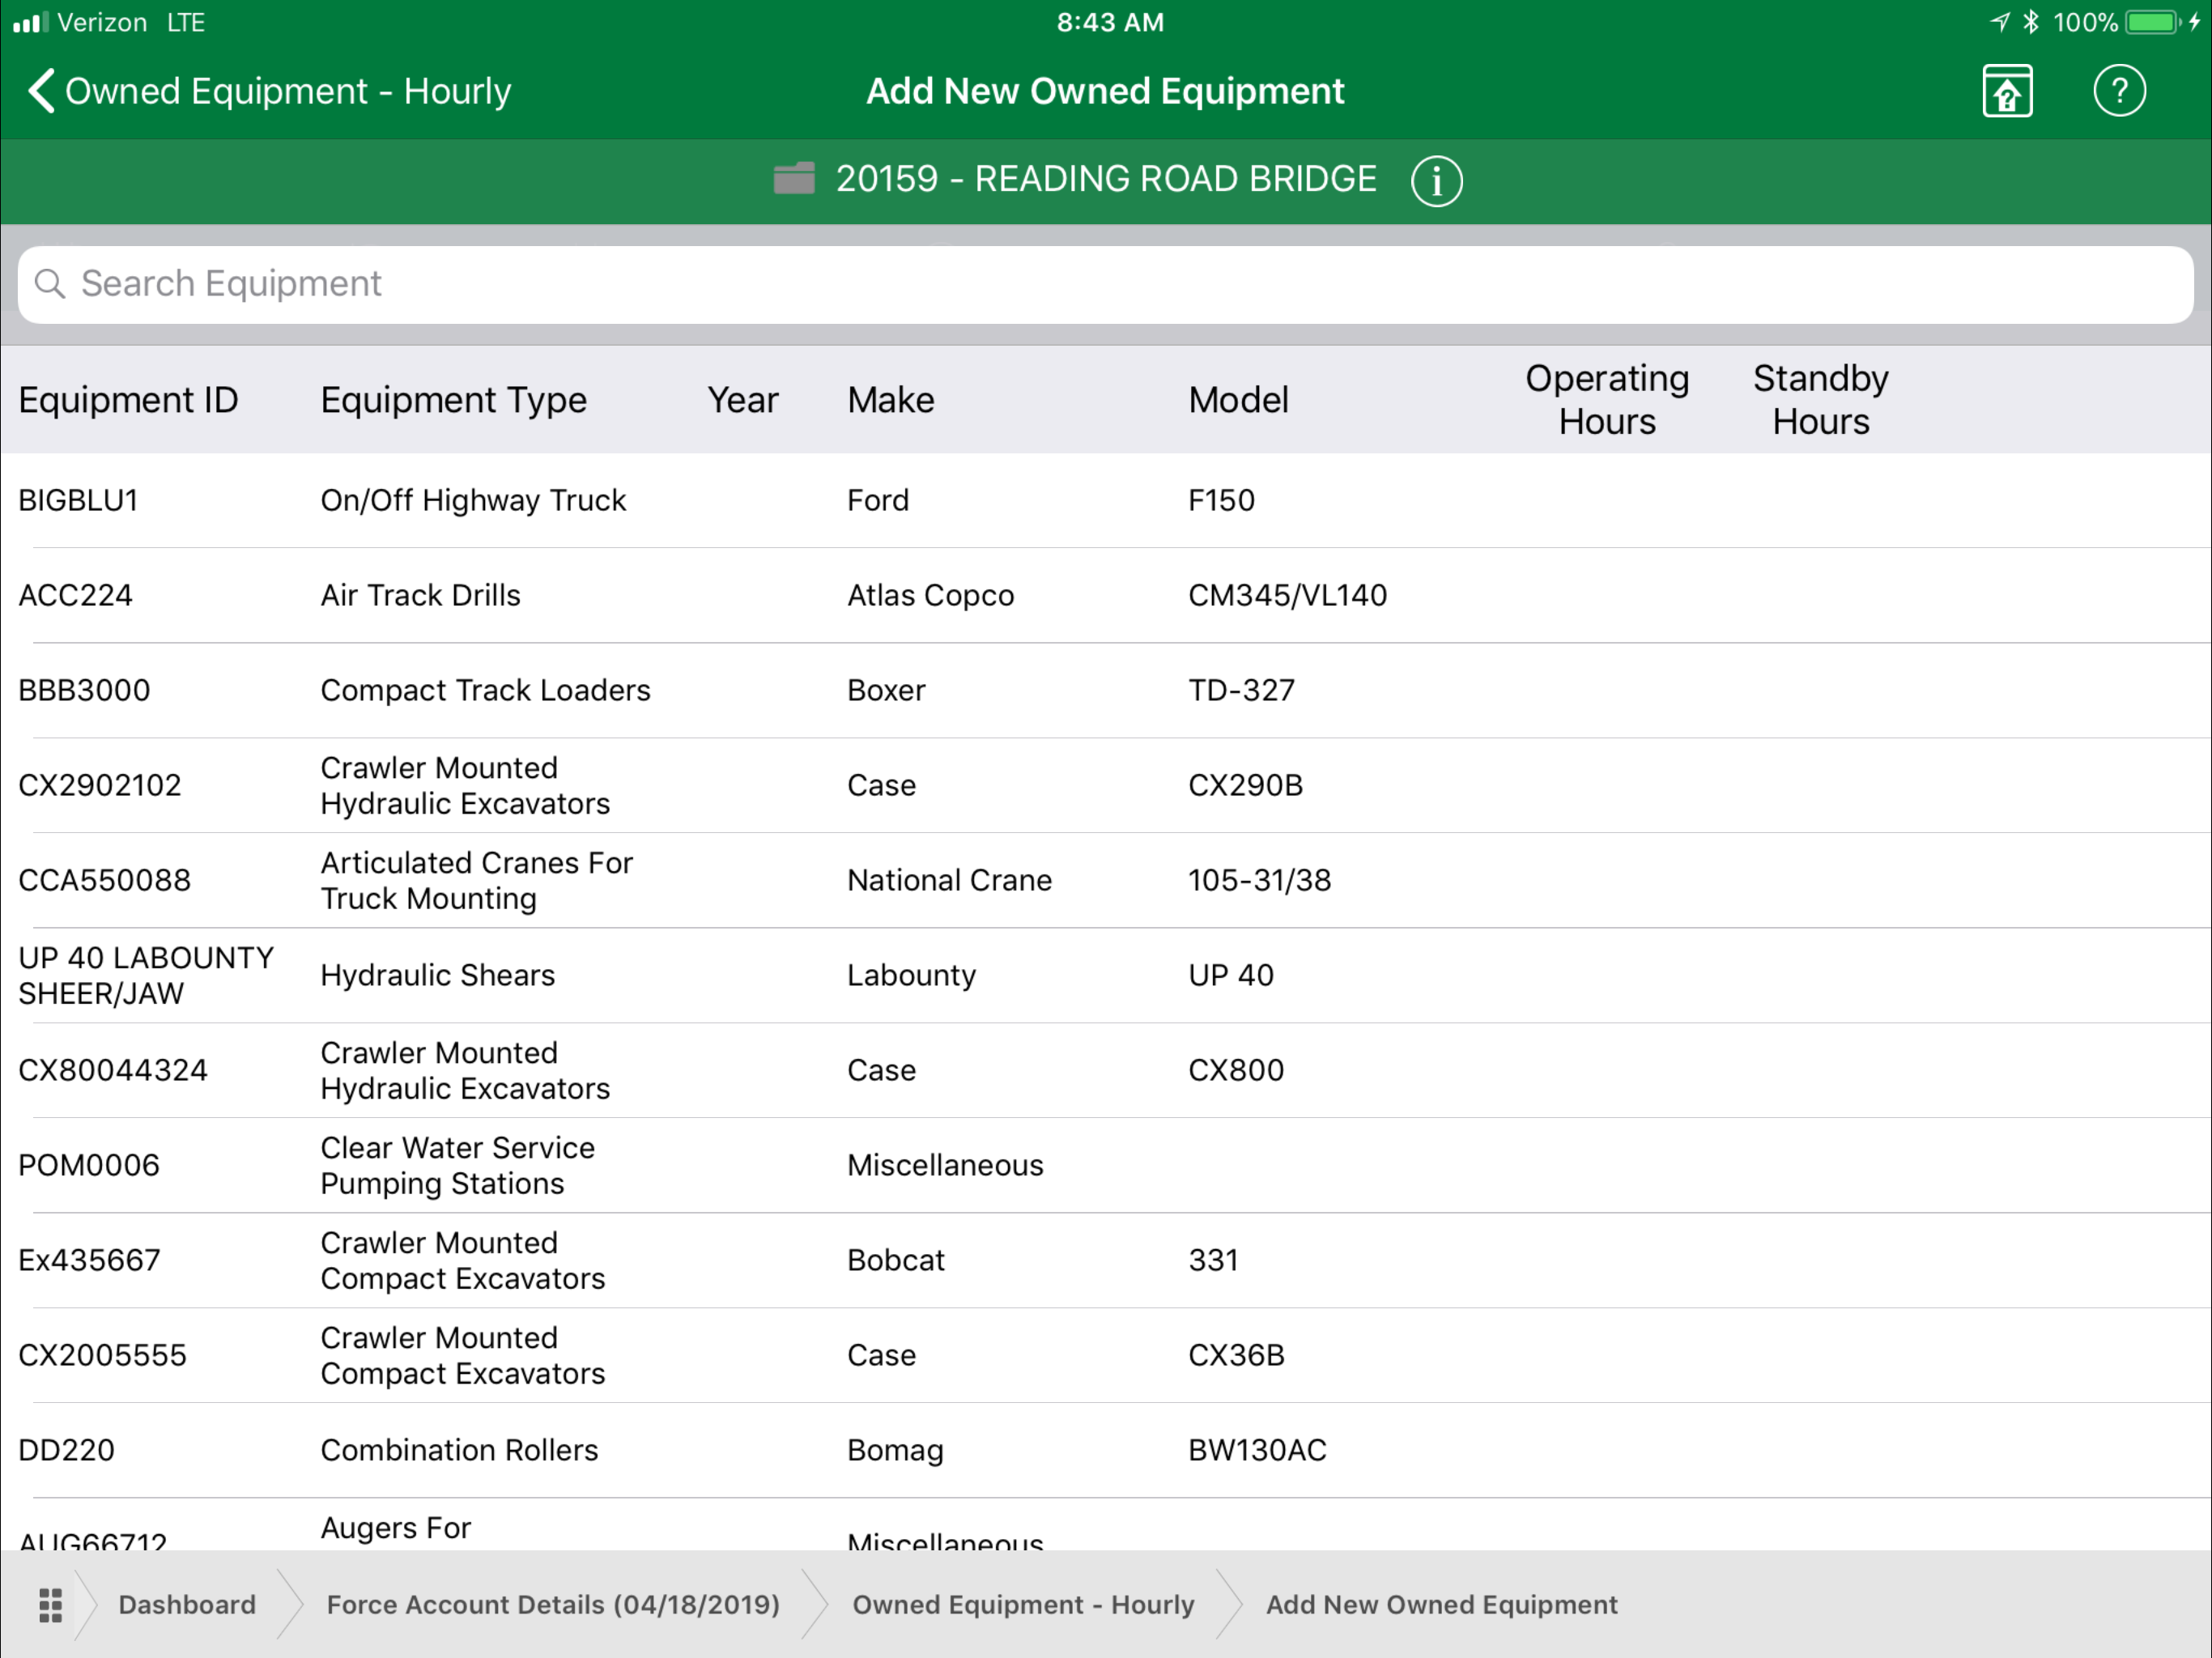The width and height of the screenshot is (2212, 1658).
Task: Click the Bluetooth status icon
Action: click(2030, 22)
